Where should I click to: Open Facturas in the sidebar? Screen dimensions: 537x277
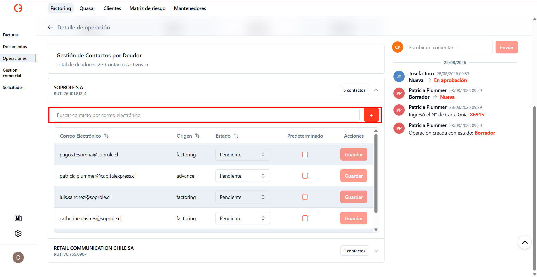click(x=11, y=35)
